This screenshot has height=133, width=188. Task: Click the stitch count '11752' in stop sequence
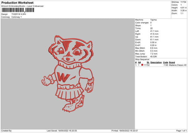click(x=147, y=65)
